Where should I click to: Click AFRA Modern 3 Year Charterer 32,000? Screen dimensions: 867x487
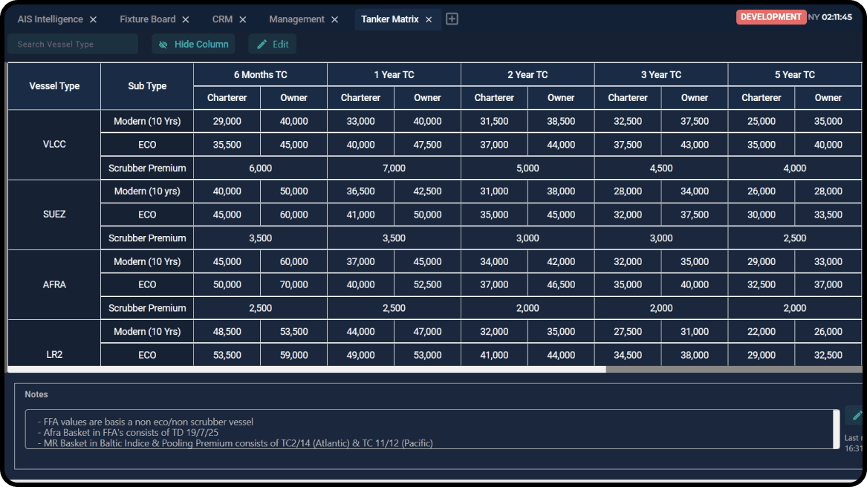pyautogui.click(x=628, y=261)
